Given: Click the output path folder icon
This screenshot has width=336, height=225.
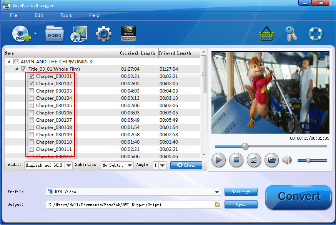Looking at the screenshot, I should (218, 204).
